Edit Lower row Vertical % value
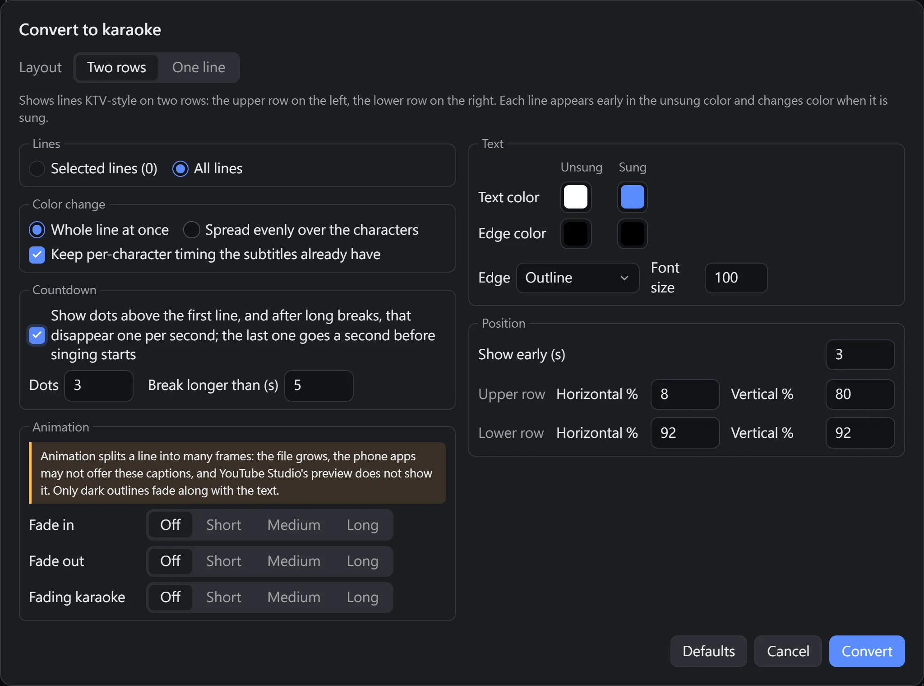 (860, 433)
